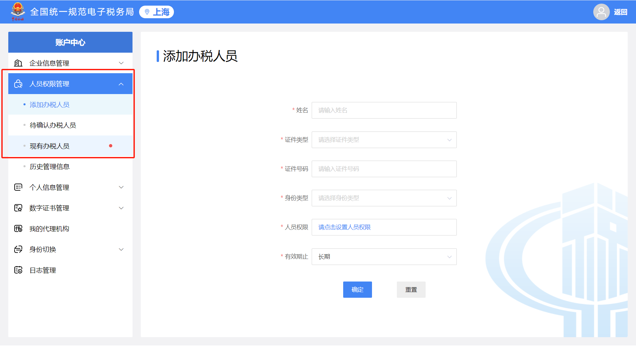The height and width of the screenshot is (361, 636).
Task: Click the 姓名 input field
Action: (x=384, y=110)
